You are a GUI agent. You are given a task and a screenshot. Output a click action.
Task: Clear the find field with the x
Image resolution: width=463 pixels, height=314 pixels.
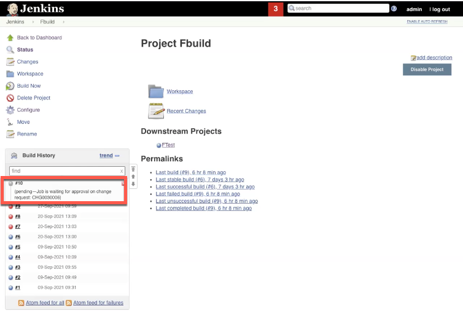(x=122, y=171)
